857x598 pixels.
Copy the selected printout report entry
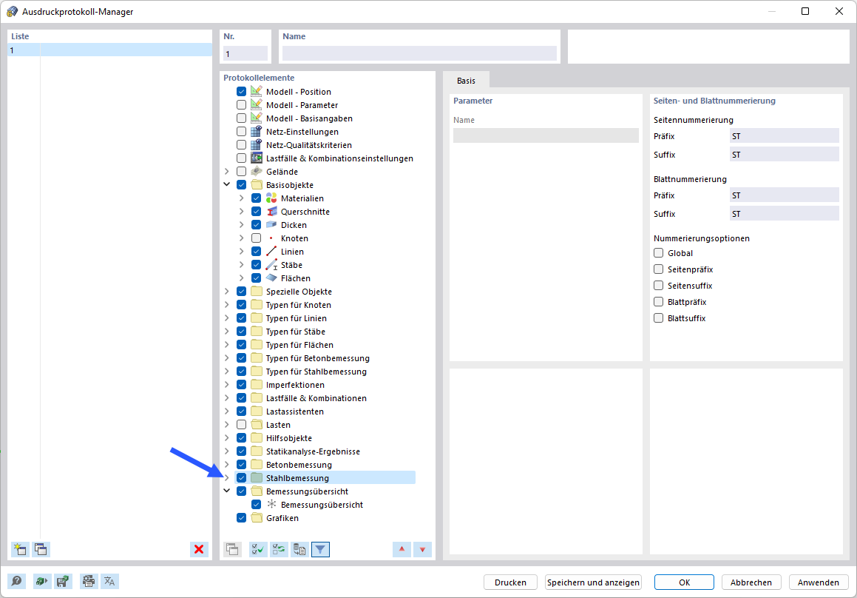coord(41,549)
